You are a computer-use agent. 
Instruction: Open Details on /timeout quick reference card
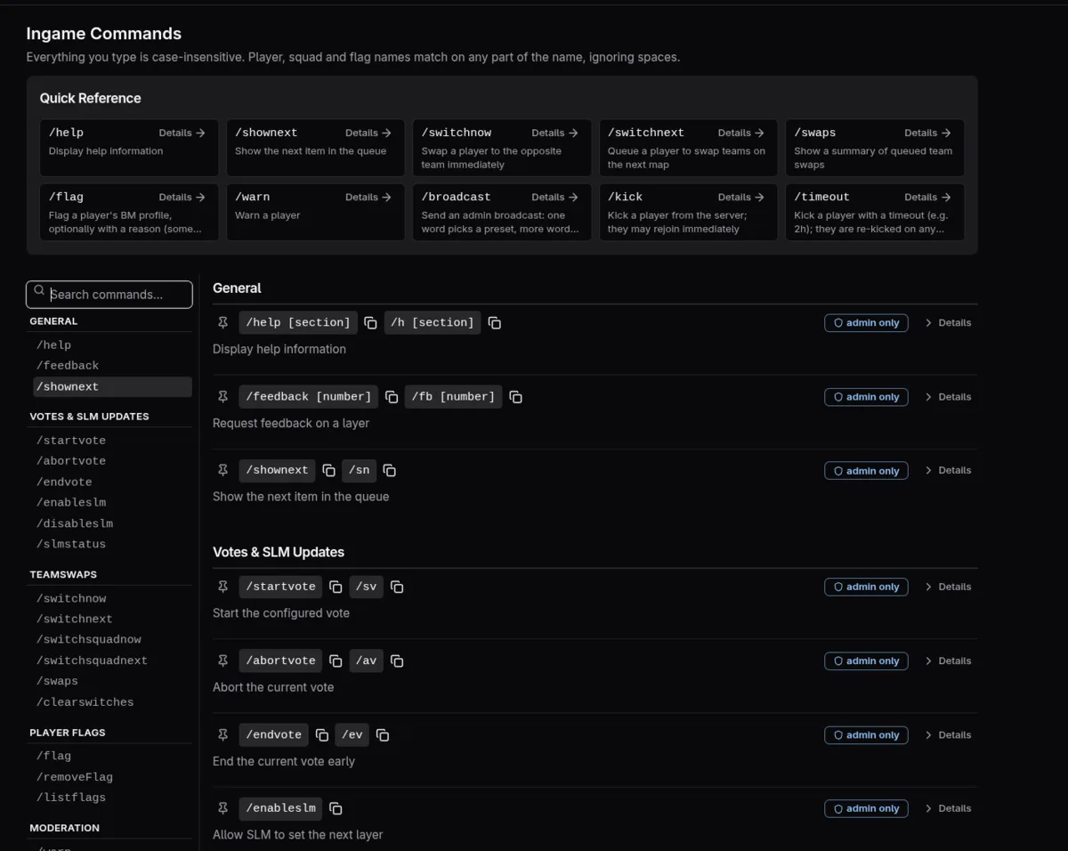928,197
